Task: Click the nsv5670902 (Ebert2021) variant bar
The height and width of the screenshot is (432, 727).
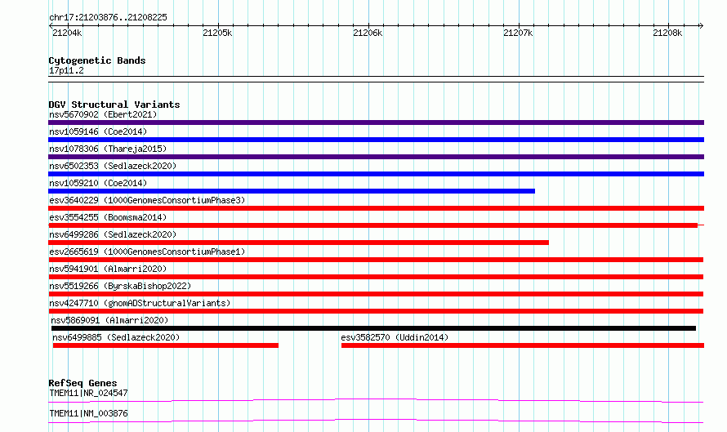Action: tap(376, 122)
